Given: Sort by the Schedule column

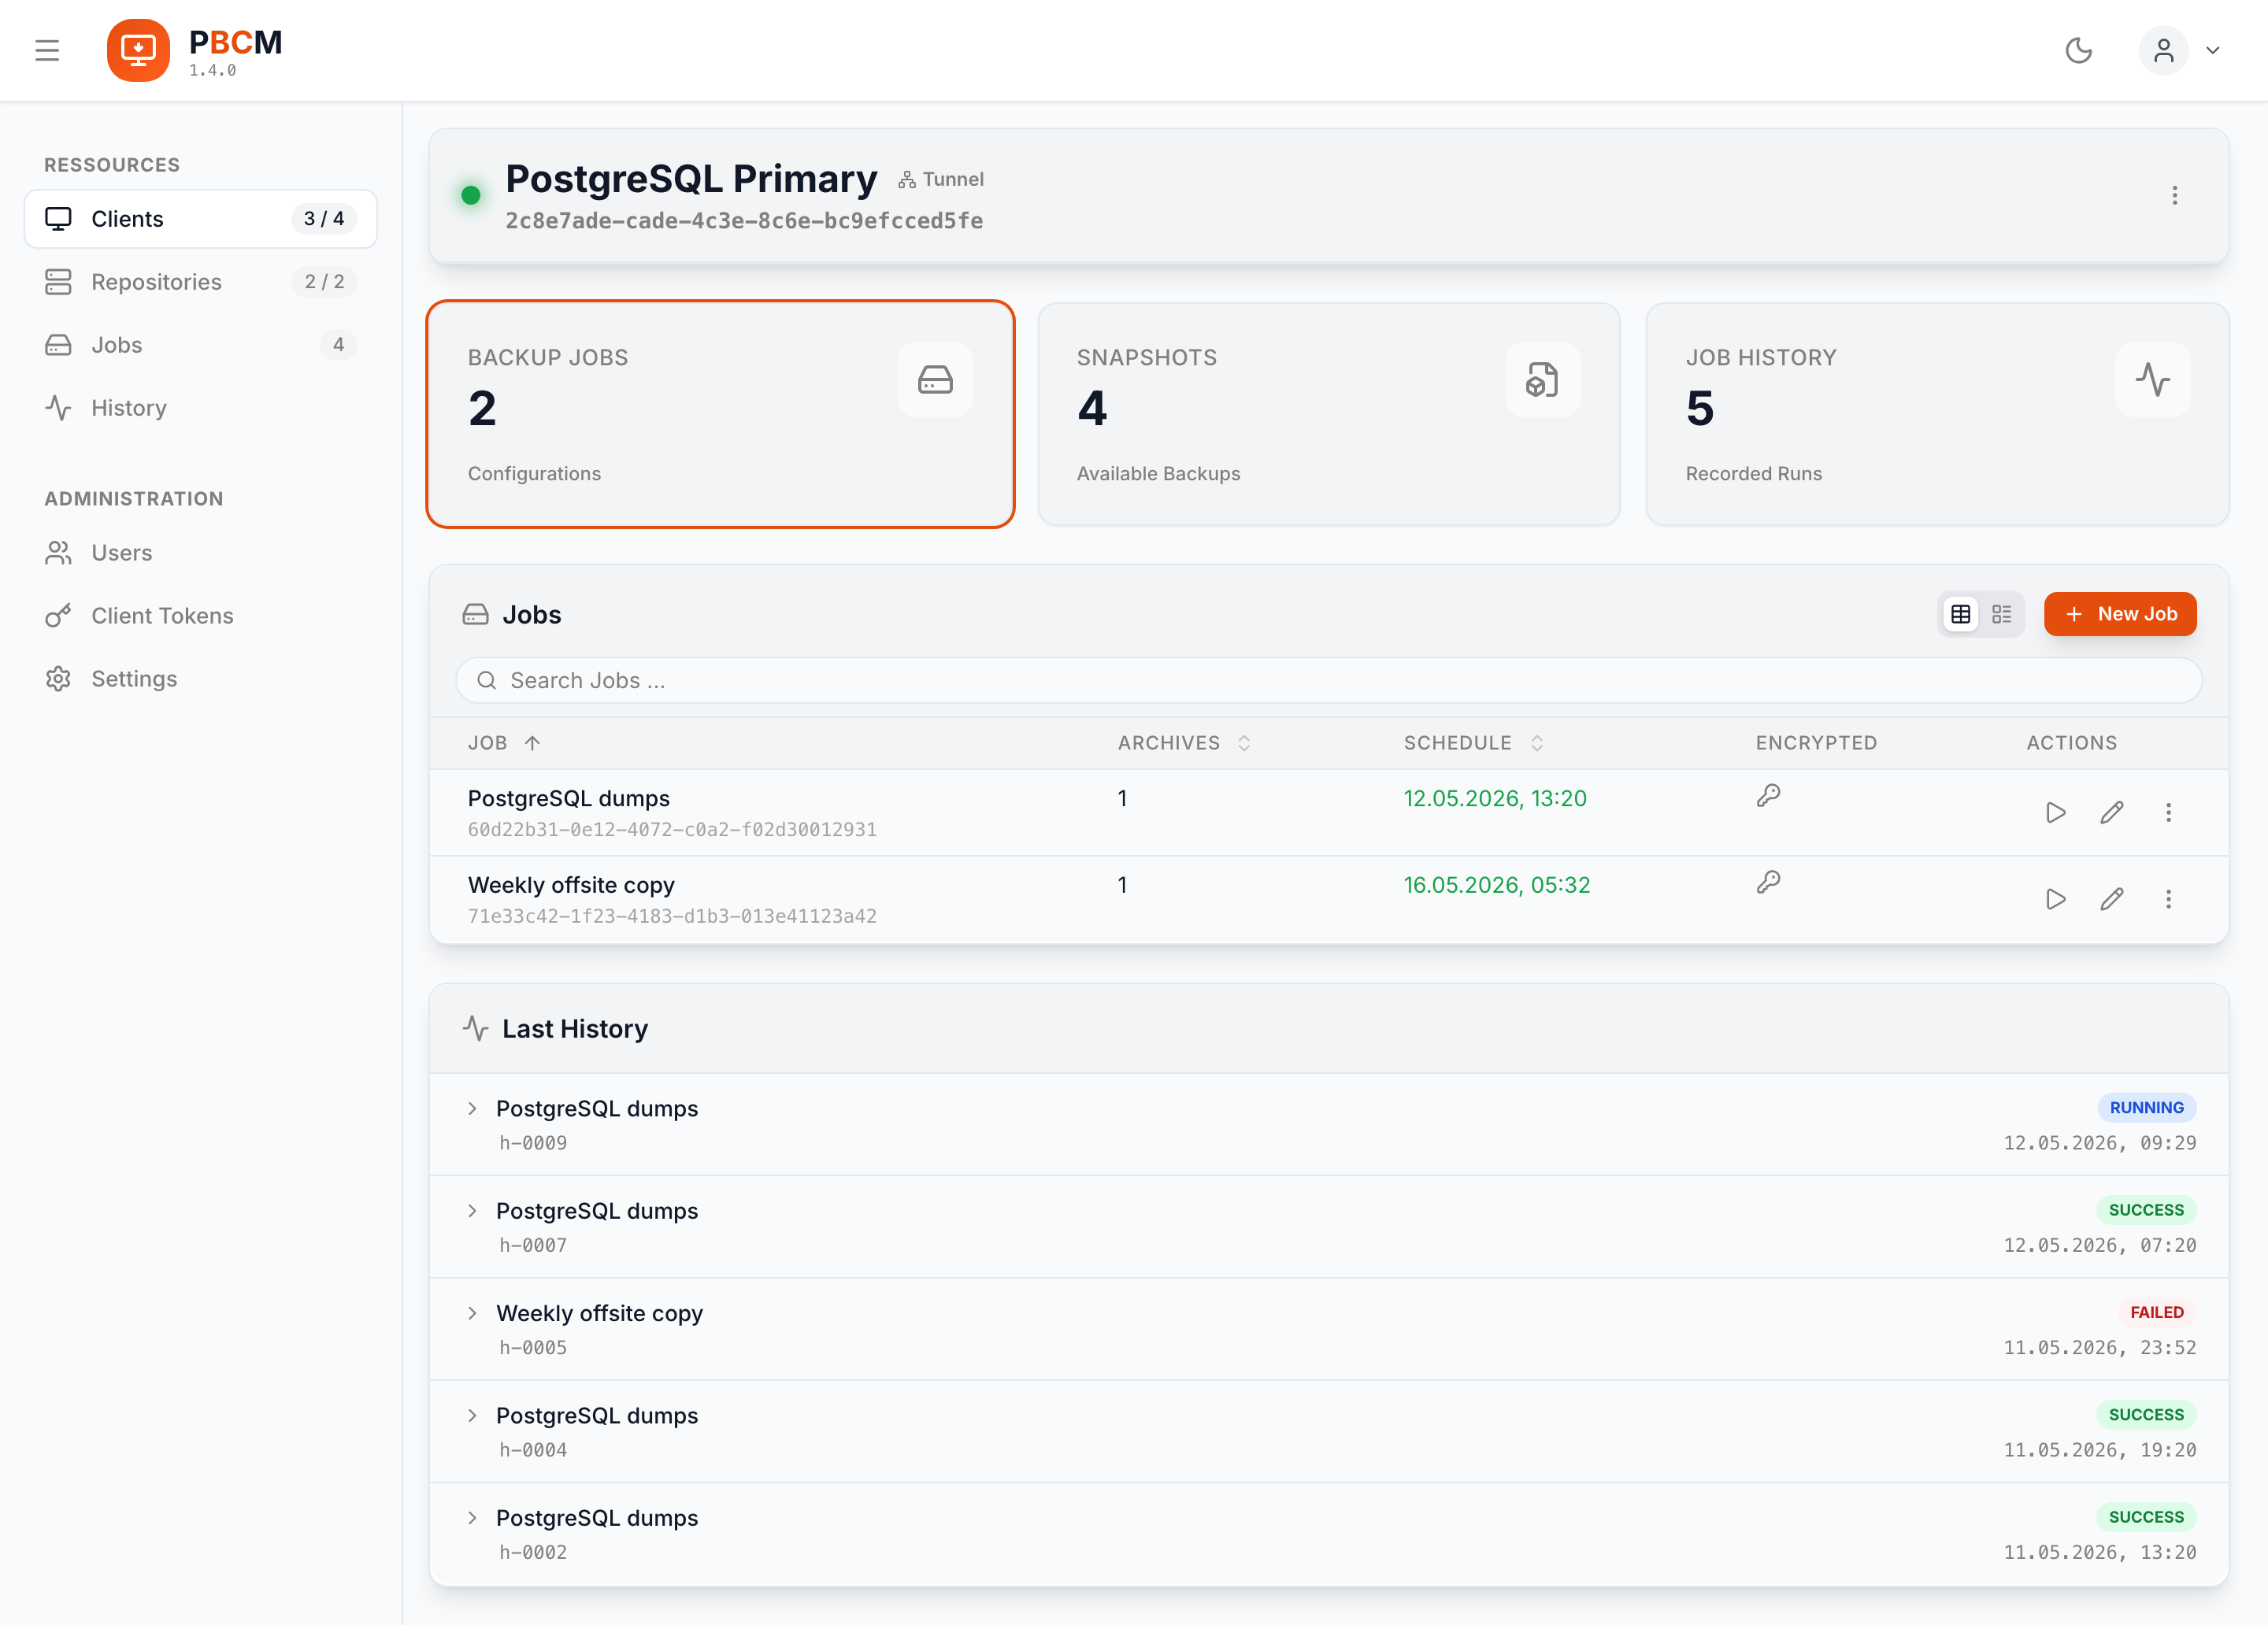Looking at the screenshot, I should (1474, 743).
